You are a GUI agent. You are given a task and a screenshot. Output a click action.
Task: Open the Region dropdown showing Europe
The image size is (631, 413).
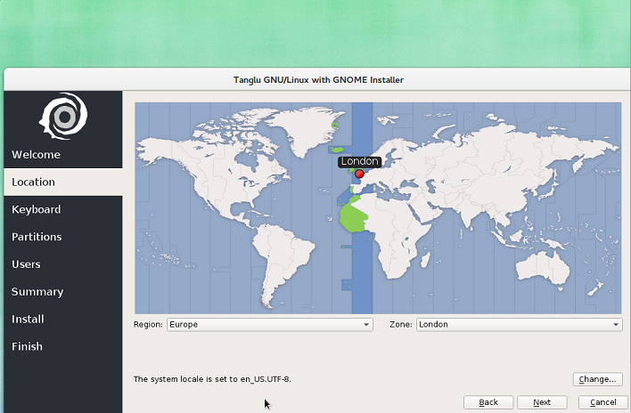tap(270, 325)
